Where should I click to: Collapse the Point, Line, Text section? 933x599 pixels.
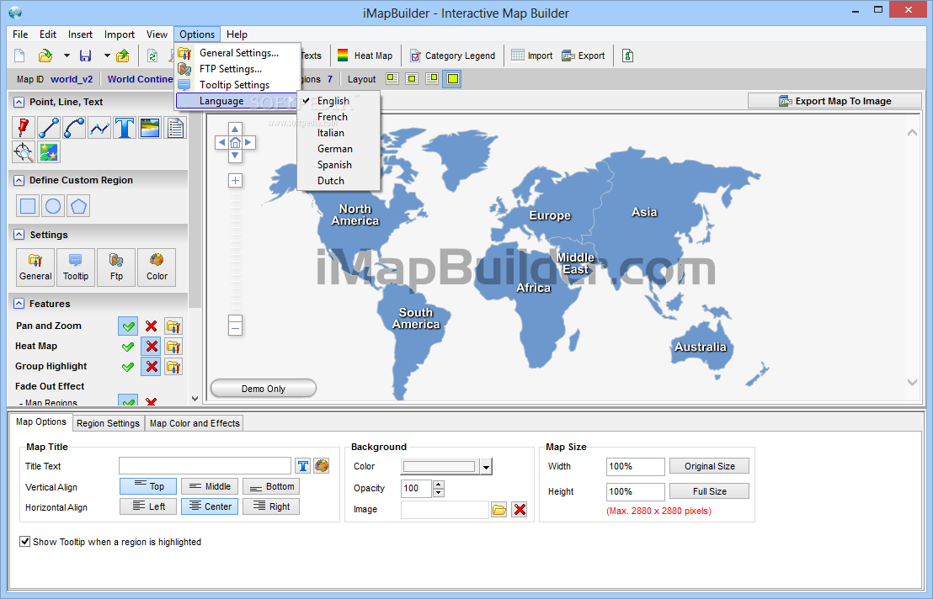(19, 102)
